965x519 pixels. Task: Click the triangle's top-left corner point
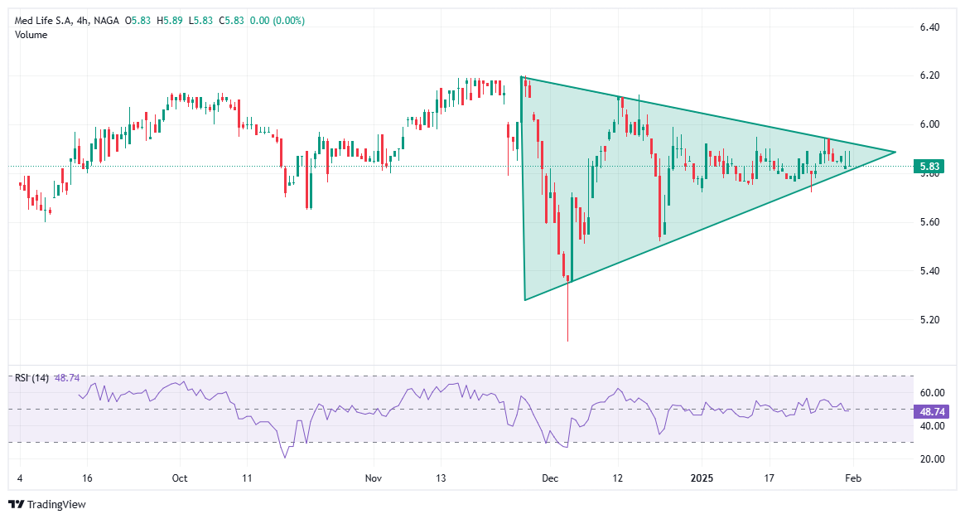522,76
